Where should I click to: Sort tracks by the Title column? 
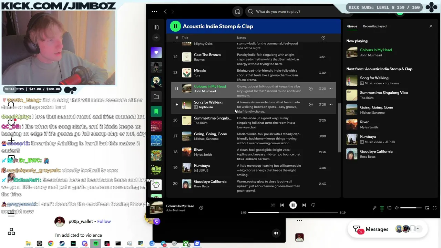[185, 38]
